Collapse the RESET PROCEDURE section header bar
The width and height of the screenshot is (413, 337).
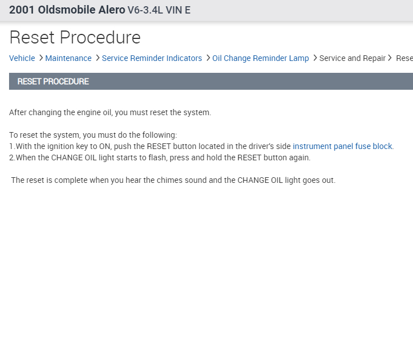210,81
